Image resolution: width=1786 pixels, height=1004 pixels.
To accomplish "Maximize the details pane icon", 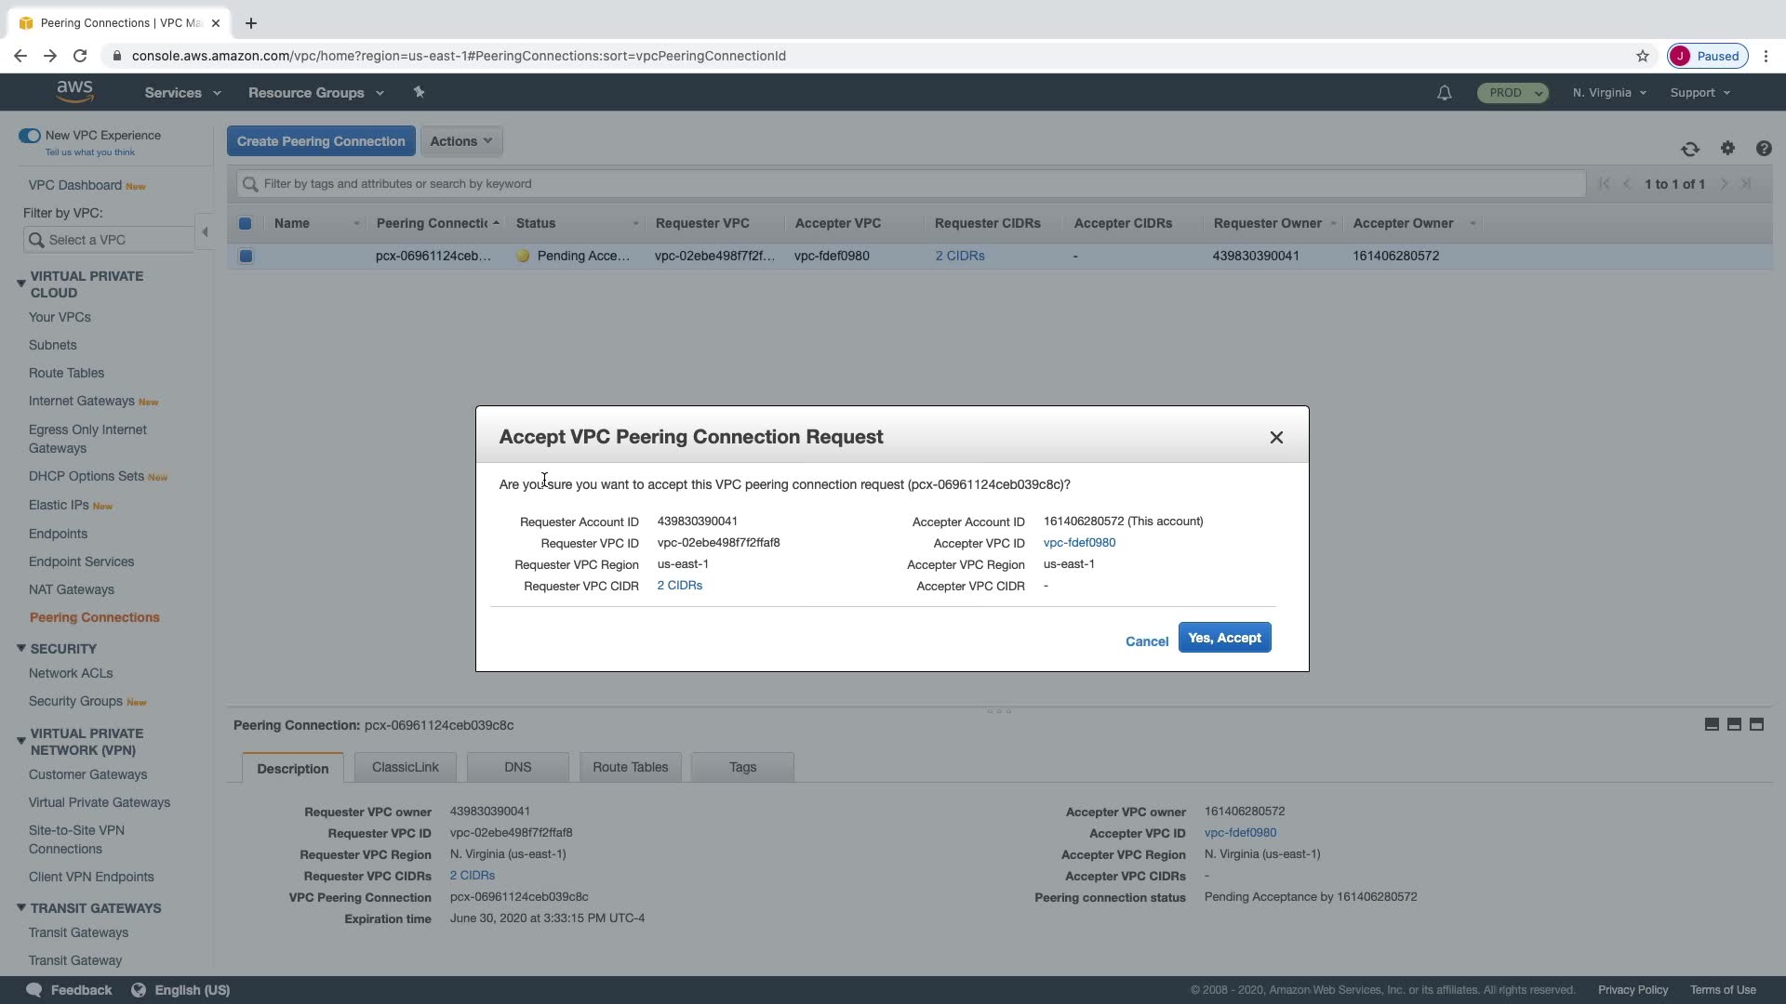I will tap(1756, 724).
